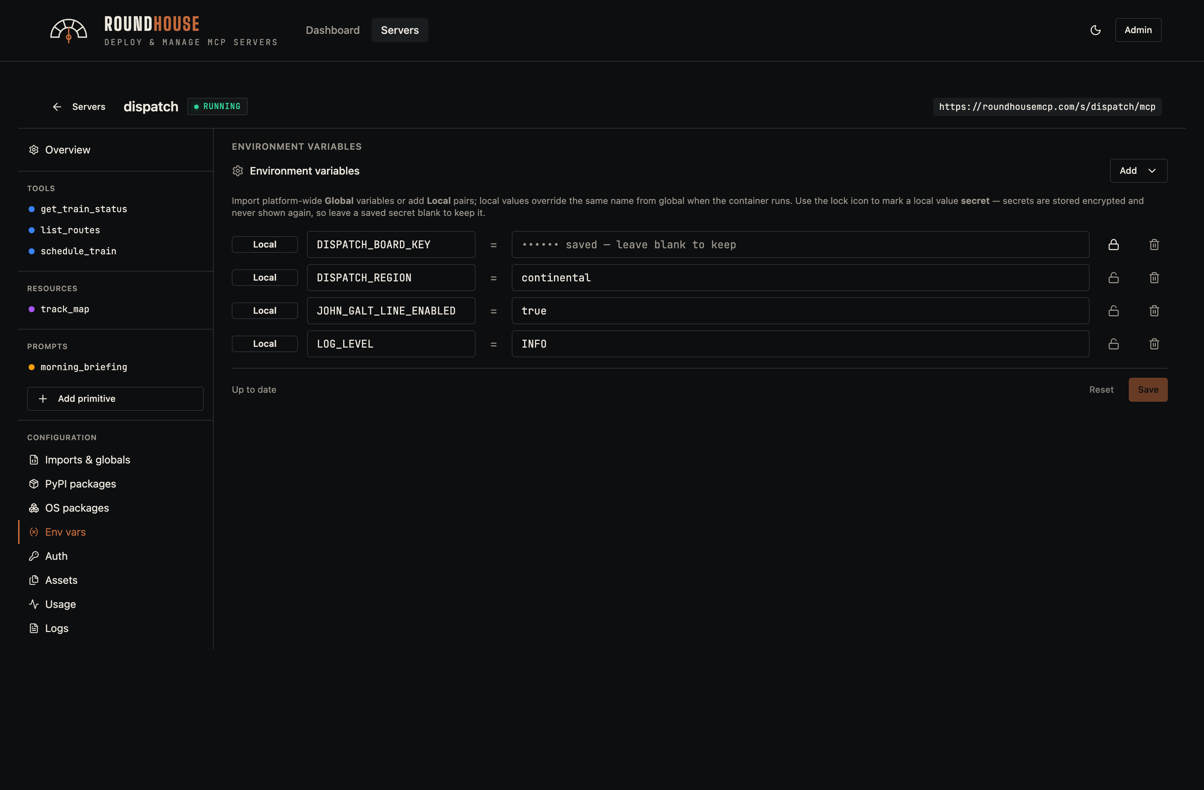Click the Usage activity icon

click(x=34, y=605)
